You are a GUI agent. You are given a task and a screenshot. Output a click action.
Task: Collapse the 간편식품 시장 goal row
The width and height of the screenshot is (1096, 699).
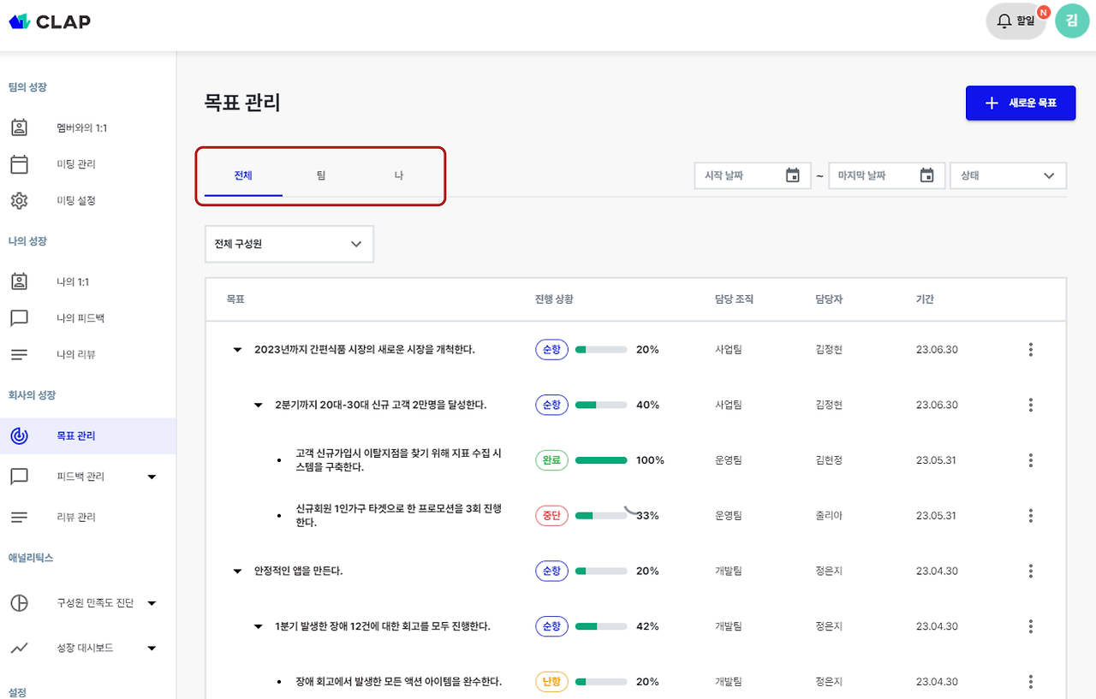[238, 349]
